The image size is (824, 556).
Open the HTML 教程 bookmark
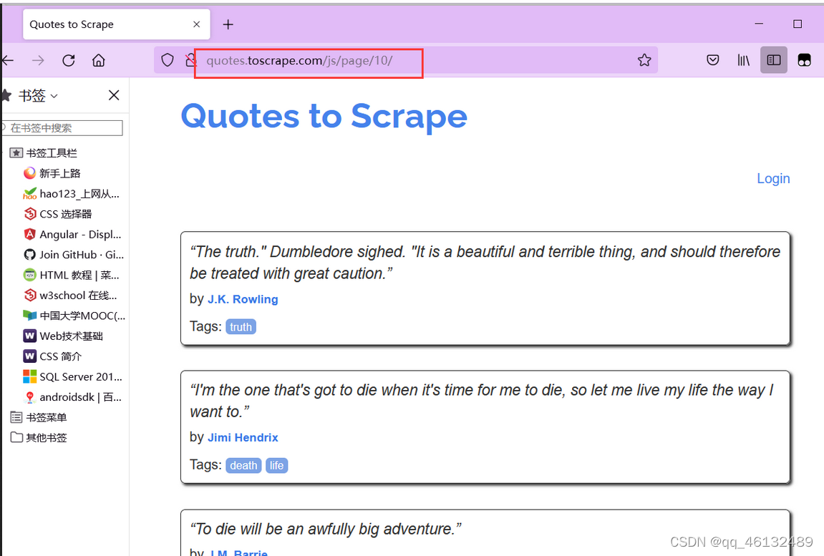coord(72,275)
